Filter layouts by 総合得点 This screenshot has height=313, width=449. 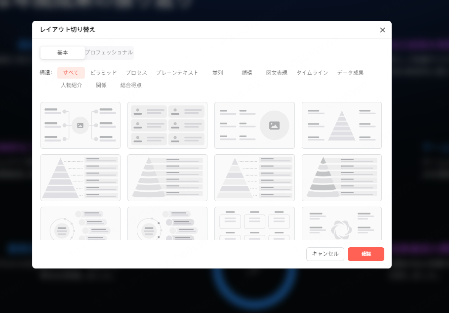point(131,85)
